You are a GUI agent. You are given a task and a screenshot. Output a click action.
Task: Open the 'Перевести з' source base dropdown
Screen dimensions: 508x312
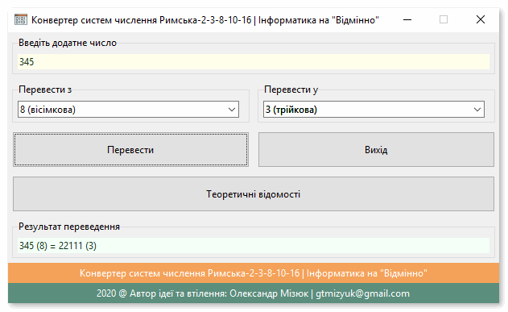click(128, 110)
